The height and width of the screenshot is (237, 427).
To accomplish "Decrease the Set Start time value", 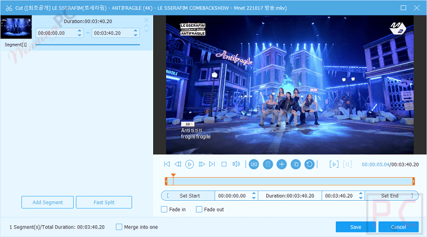I will pyautogui.click(x=254, y=198).
